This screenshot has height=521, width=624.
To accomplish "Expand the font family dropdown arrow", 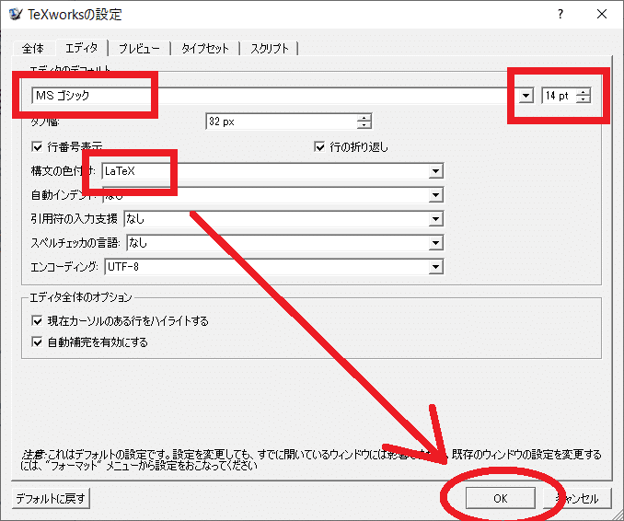I will click(526, 96).
